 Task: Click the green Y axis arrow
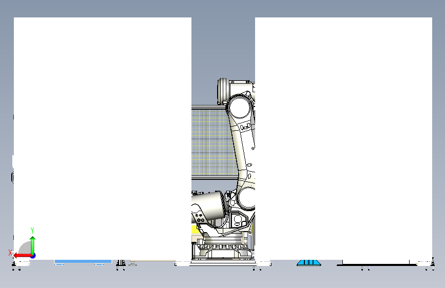pos(33,245)
